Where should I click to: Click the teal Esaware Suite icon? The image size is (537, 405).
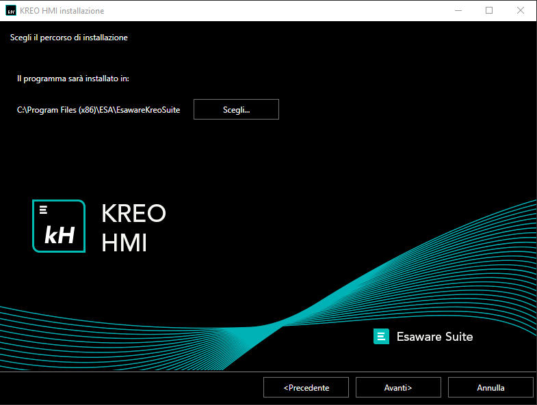tap(381, 337)
